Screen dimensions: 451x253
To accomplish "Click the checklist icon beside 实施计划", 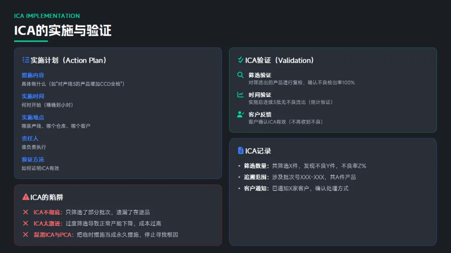I will coord(25,60).
